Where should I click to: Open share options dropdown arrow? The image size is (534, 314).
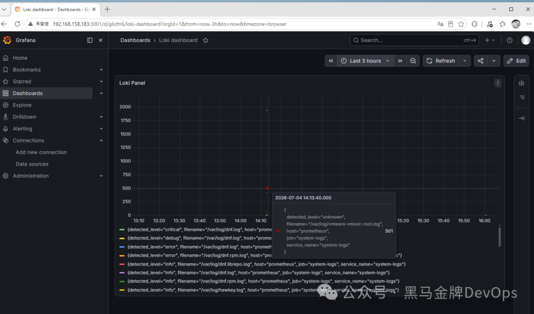[x=493, y=61]
